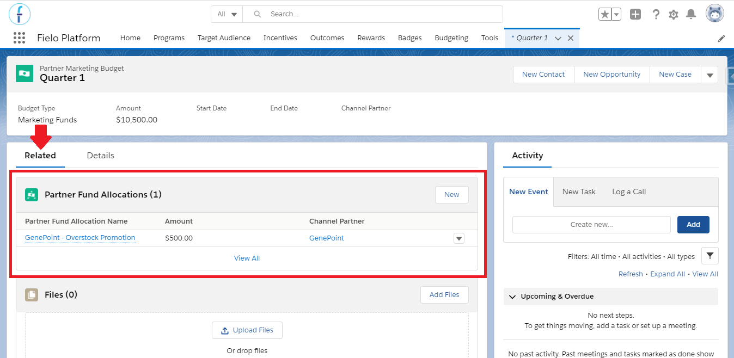Click the Create new event field
The height and width of the screenshot is (358, 734).
pos(591,224)
